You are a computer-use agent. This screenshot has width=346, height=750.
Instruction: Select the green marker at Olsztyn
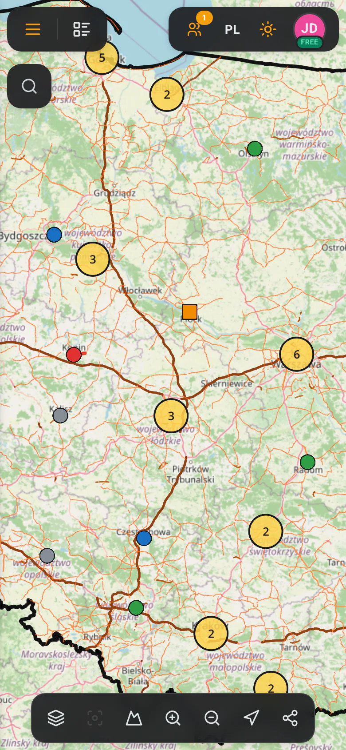255,148
